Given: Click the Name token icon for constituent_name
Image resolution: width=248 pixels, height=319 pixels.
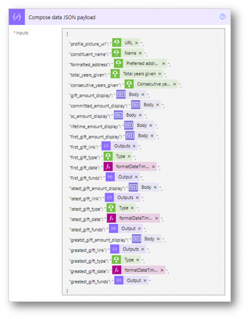Looking at the screenshot, I should 117,53.
